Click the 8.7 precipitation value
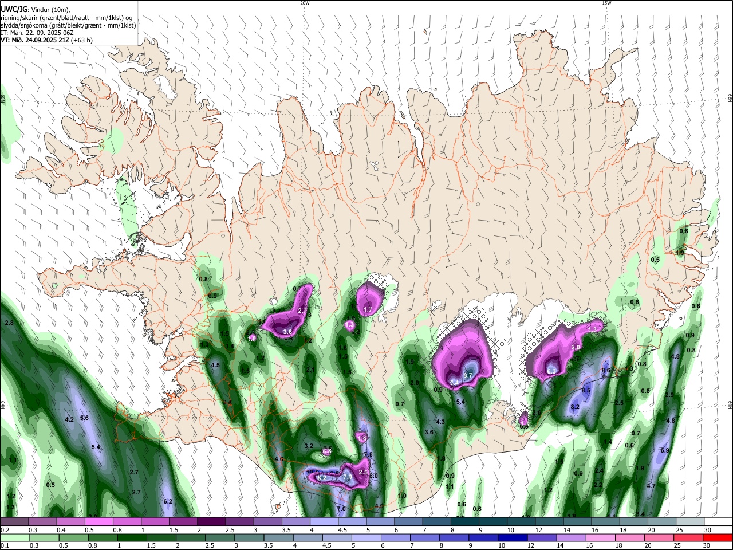 (x=468, y=375)
